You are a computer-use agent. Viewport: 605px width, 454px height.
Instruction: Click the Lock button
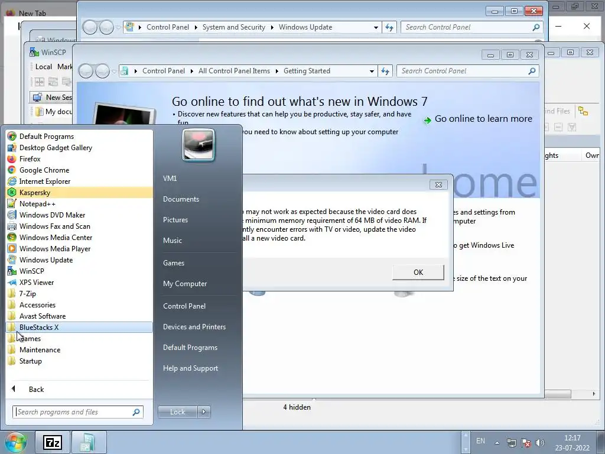[177, 412]
